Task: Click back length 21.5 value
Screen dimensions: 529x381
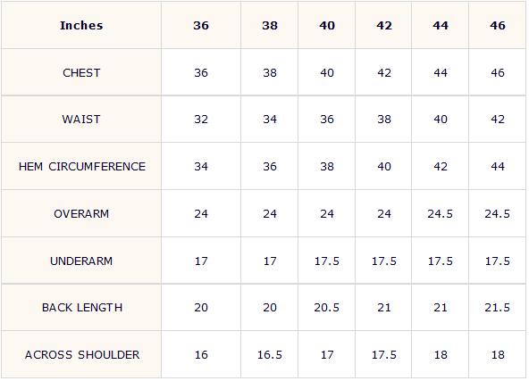Action: (498, 308)
